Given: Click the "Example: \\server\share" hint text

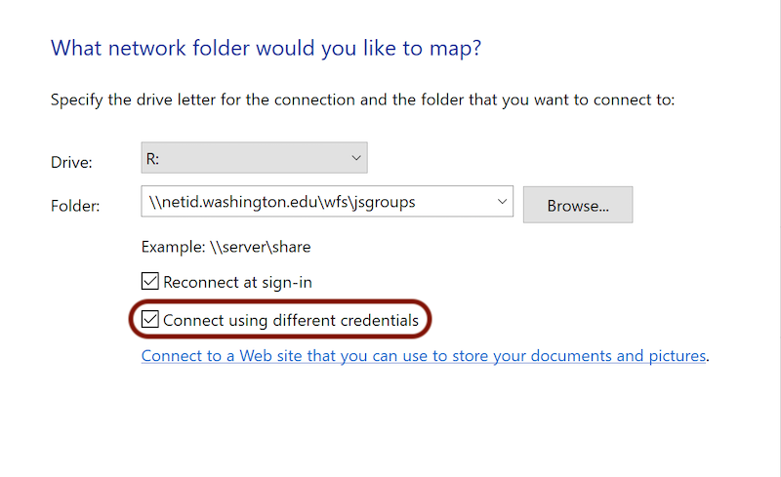Looking at the screenshot, I should [x=226, y=247].
